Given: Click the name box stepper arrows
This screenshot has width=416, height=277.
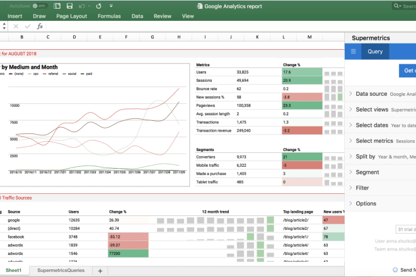Looking at the screenshot, I should [x=4, y=26].
